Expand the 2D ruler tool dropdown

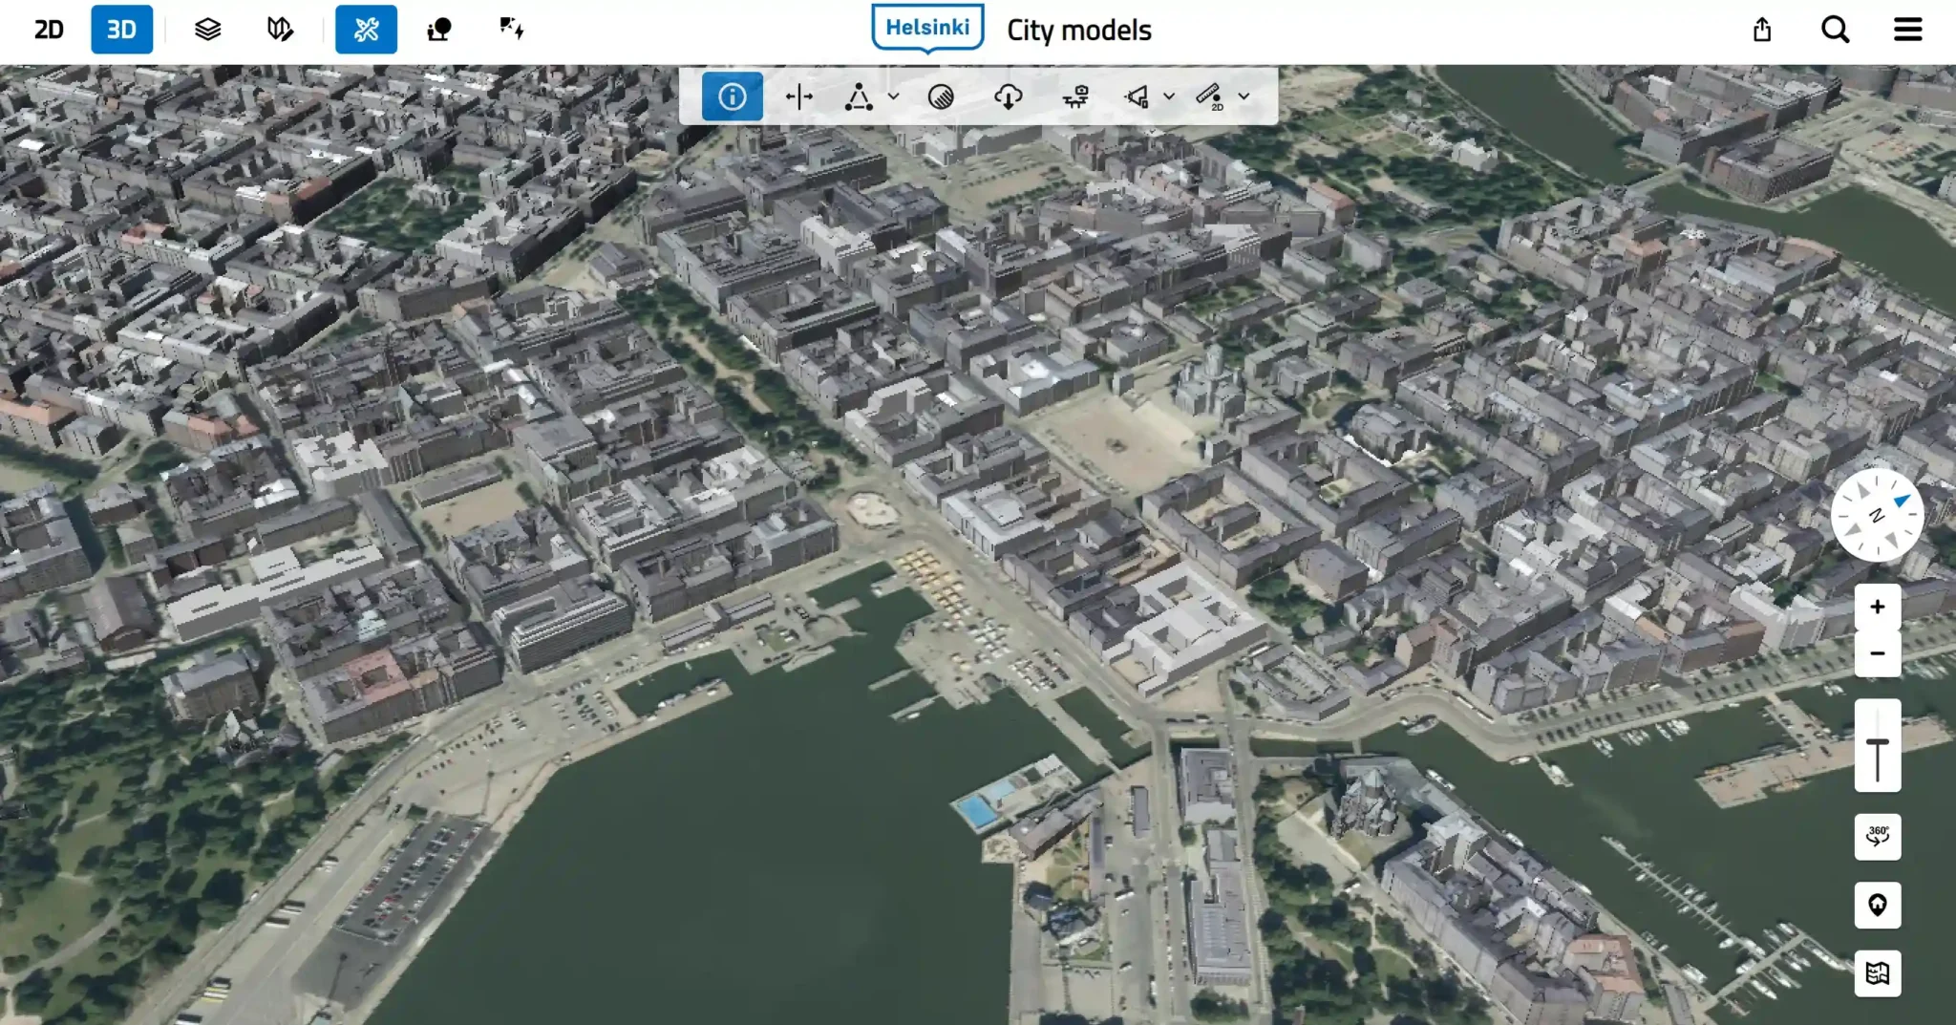1244,96
